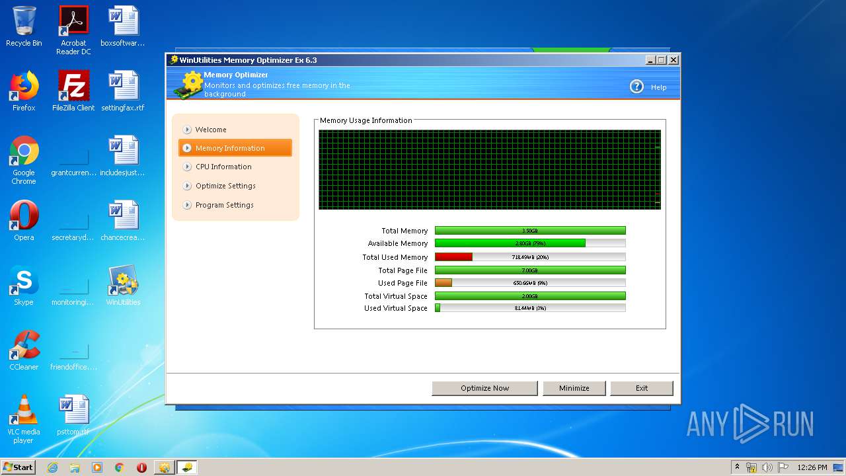Switch to Memory Optimizer taskbar button

[187, 467]
